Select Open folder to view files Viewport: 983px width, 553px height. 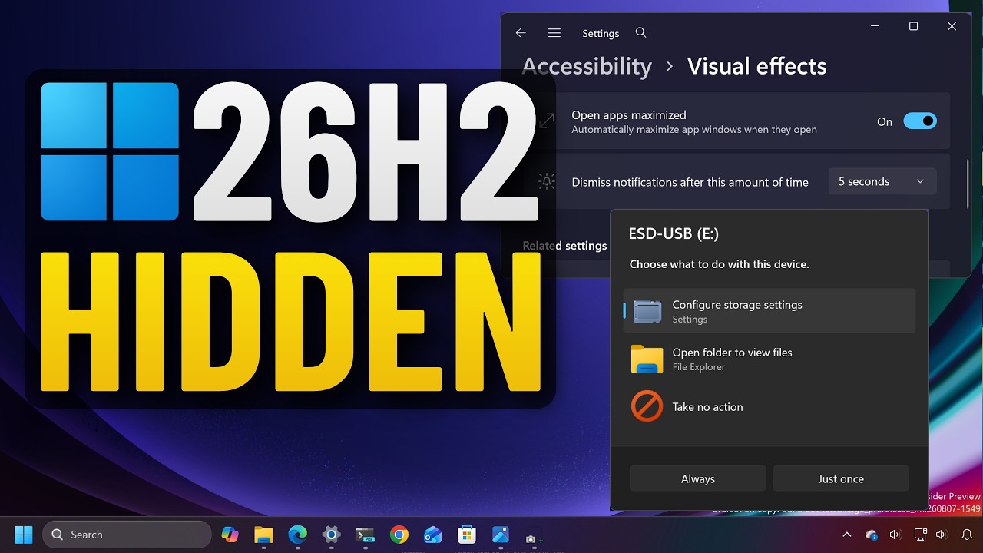click(x=769, y=359)
